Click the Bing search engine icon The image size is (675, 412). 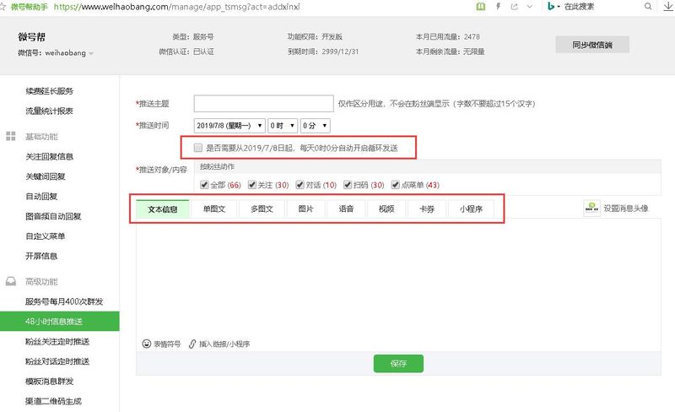(x=551, y=7)
